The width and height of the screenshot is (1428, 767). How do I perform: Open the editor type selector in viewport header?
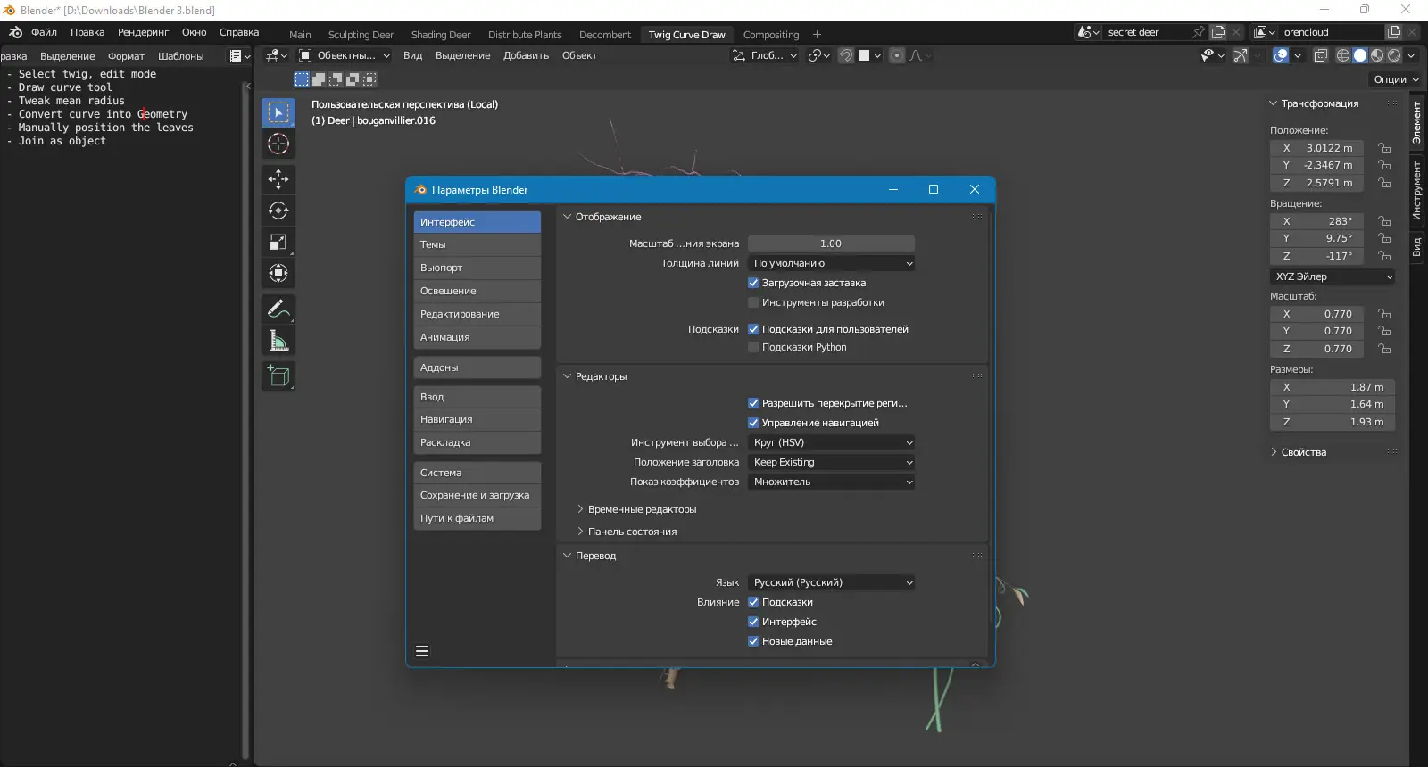(x=277, y=55)
